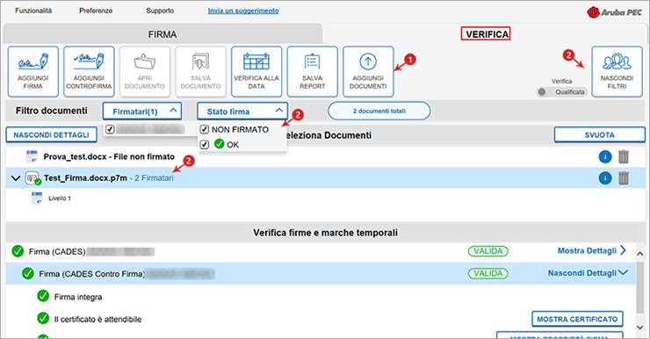This screenshot has height=339, width=650.
Task: Click the Firma integra text
Action: pyautogui.click(x=78, y=297)
